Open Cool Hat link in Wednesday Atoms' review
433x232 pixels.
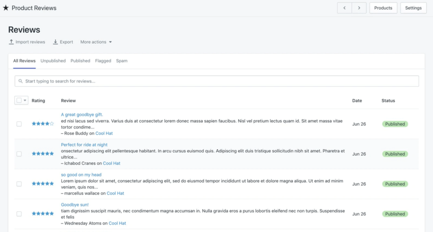coord(118,223)
